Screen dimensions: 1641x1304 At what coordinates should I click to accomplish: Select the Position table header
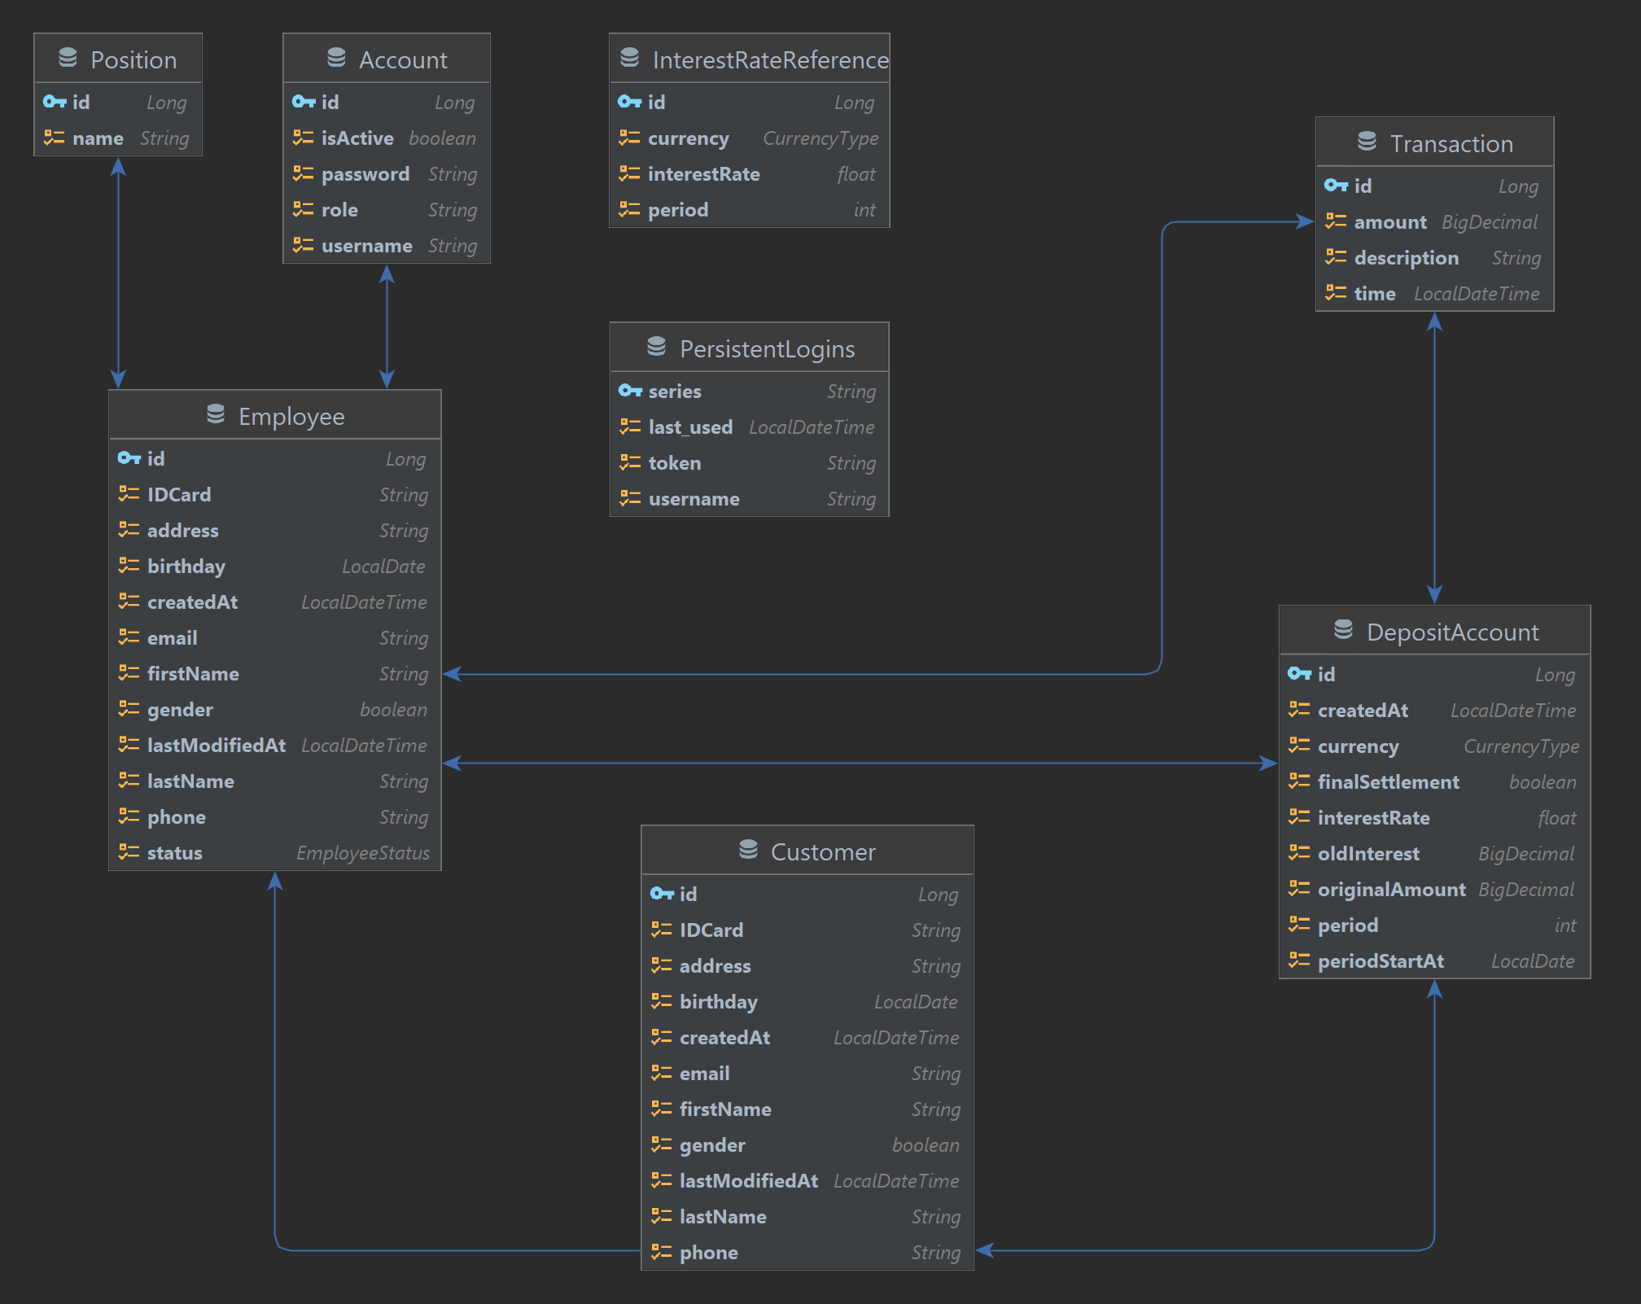118,59
